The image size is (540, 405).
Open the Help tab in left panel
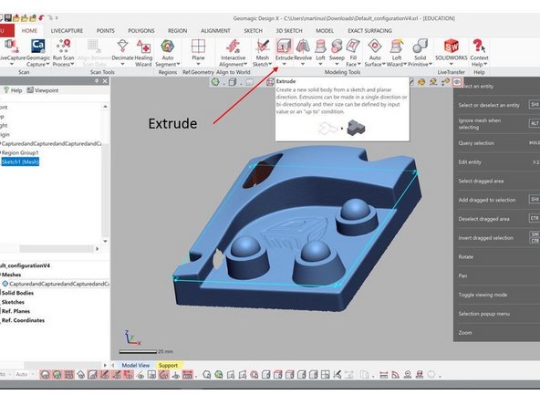coord(13,90)
